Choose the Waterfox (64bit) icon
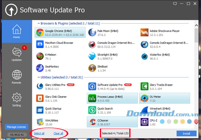This screenshot has height=140, width=201. 144,56
